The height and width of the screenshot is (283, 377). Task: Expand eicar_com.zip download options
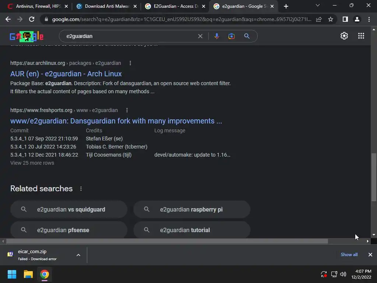pyautogui.click(x=78, y=255)
